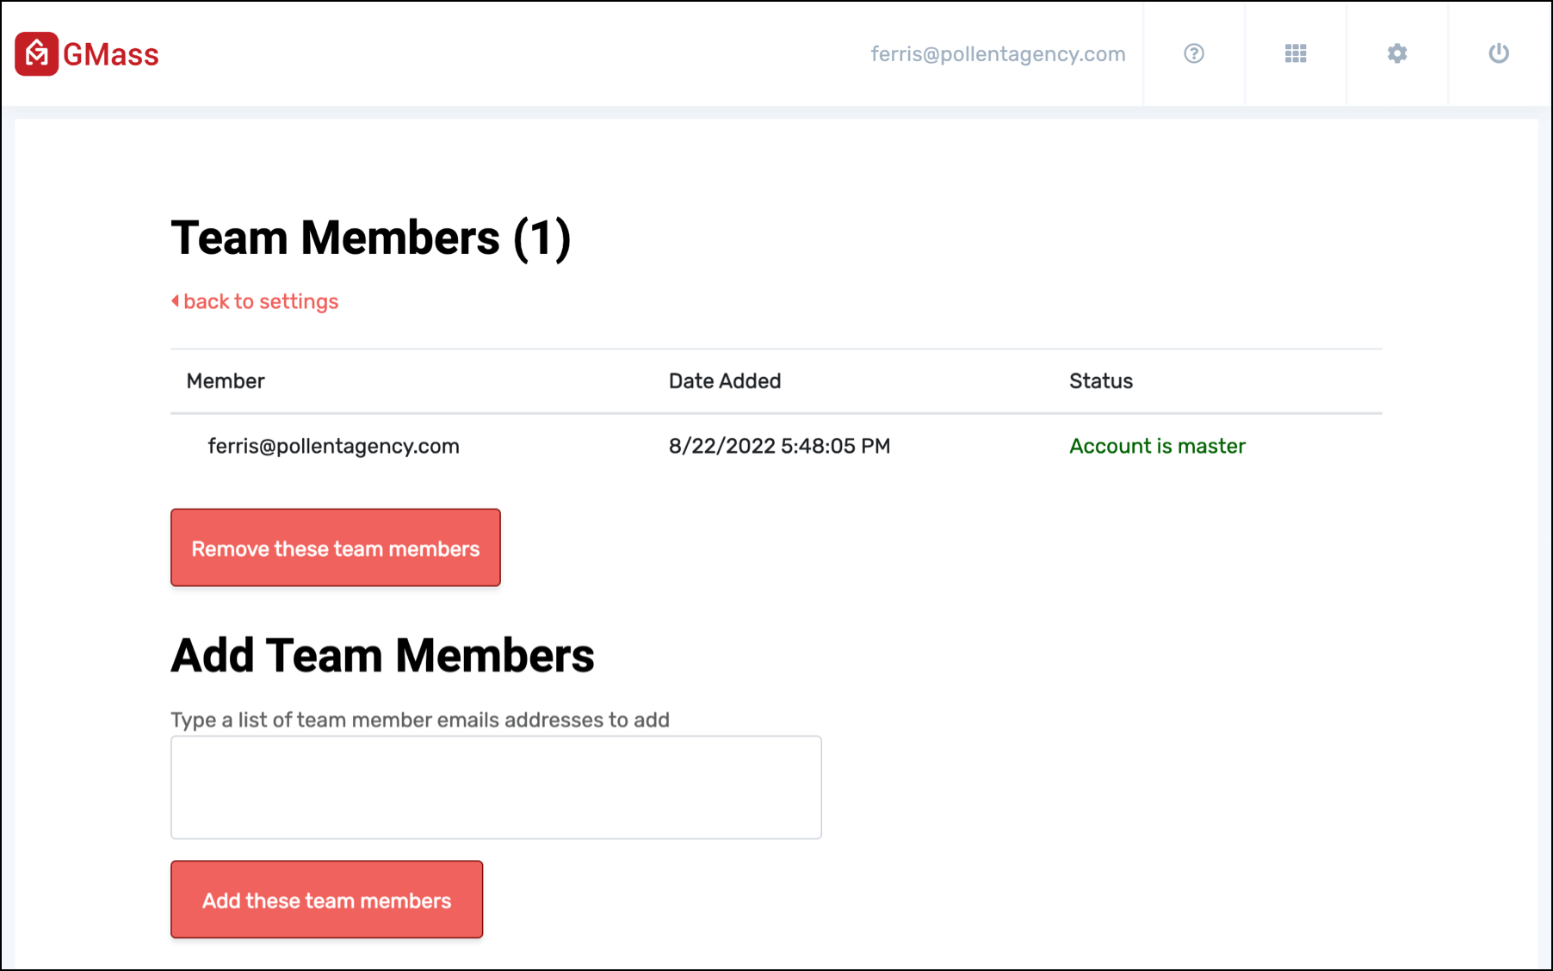Click the header email ferris@pollentagency.com
The image size is (1553, 971).
(x=998, y=53)
